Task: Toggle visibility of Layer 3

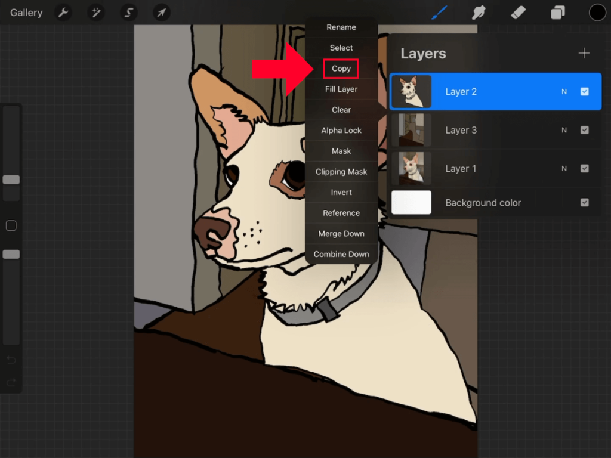Action: (x=585, y=130)
